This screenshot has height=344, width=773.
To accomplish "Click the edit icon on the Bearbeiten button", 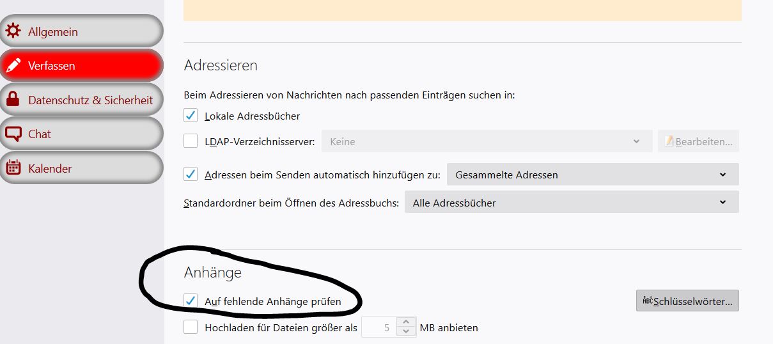I will [669, 141].
